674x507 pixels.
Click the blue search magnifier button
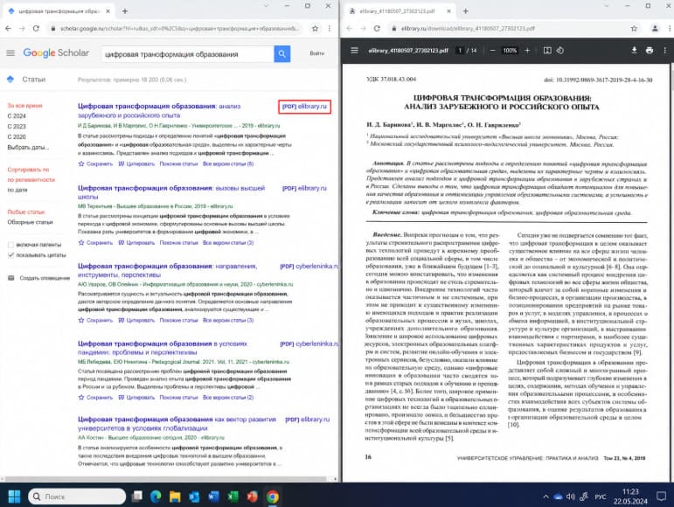point(282,53)
